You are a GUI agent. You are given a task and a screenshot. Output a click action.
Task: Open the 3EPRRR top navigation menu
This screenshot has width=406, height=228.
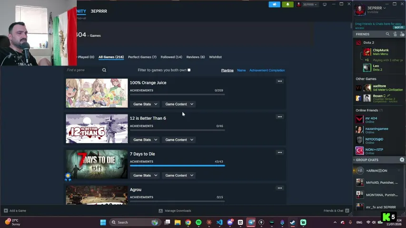point(99,11)
